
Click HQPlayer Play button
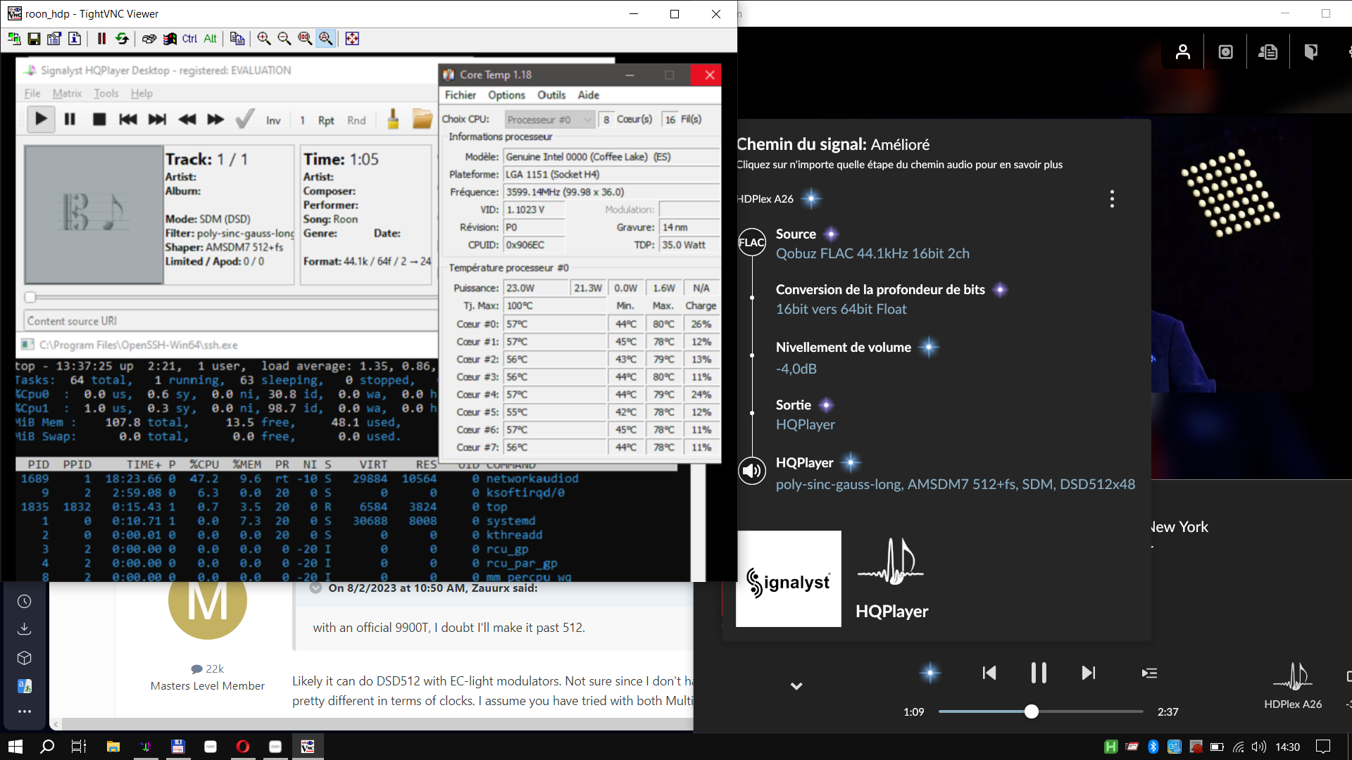[x=41, y=120]
